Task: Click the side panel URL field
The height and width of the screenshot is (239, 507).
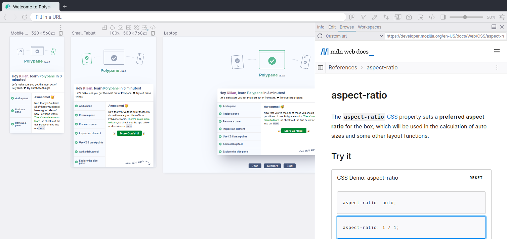Action: tap(445, 36)
